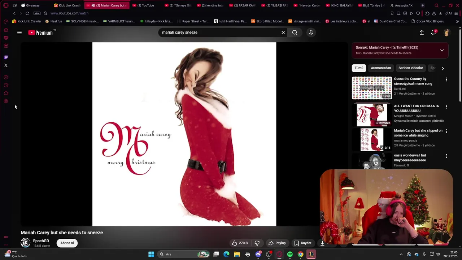Viewport: 462px width, 260px height.
Task: Dislike the video
Action: click(x=257, y=243)
